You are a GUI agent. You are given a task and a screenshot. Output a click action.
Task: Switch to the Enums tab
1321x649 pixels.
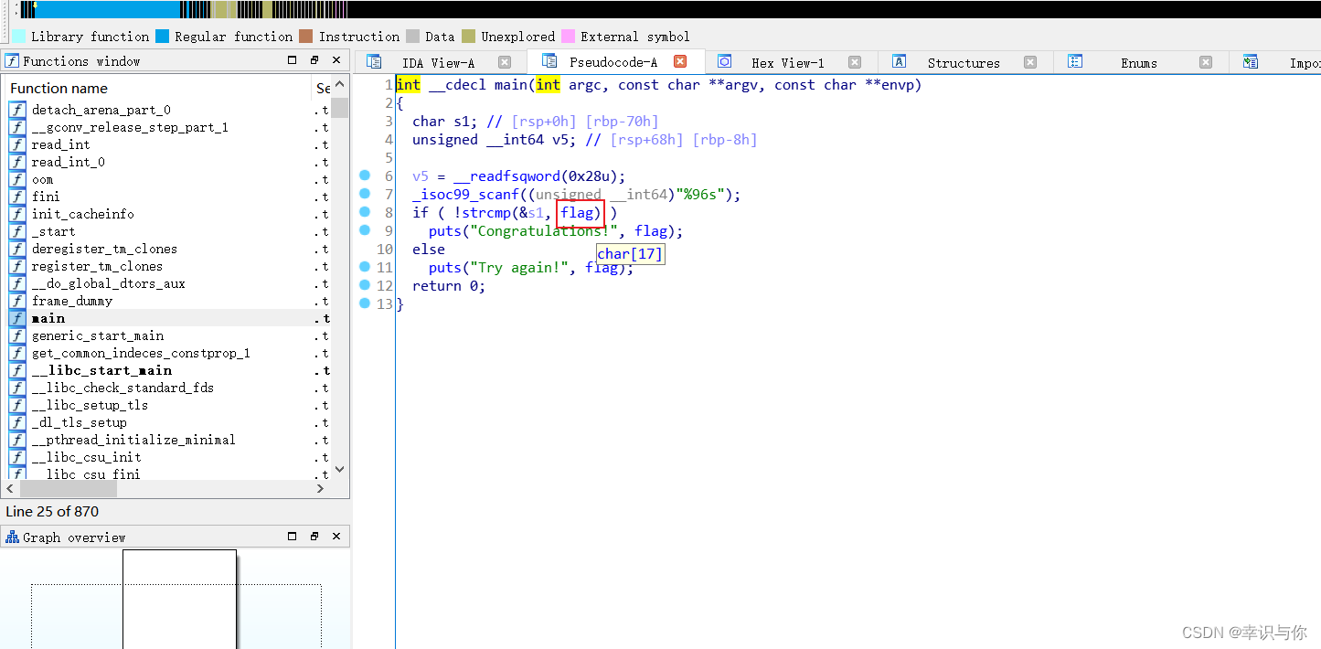pos(1138,62)
